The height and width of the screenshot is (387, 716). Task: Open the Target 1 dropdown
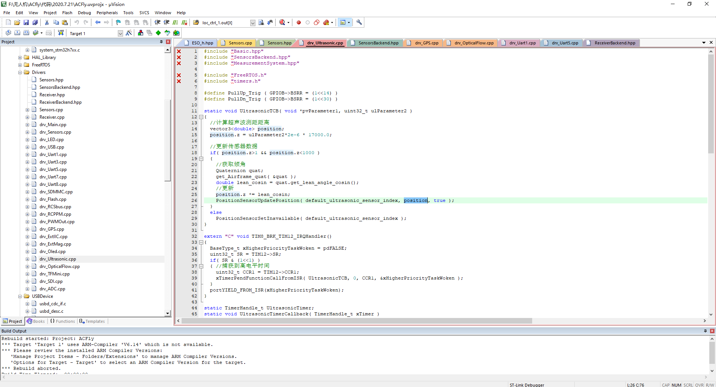pos(120,33)
